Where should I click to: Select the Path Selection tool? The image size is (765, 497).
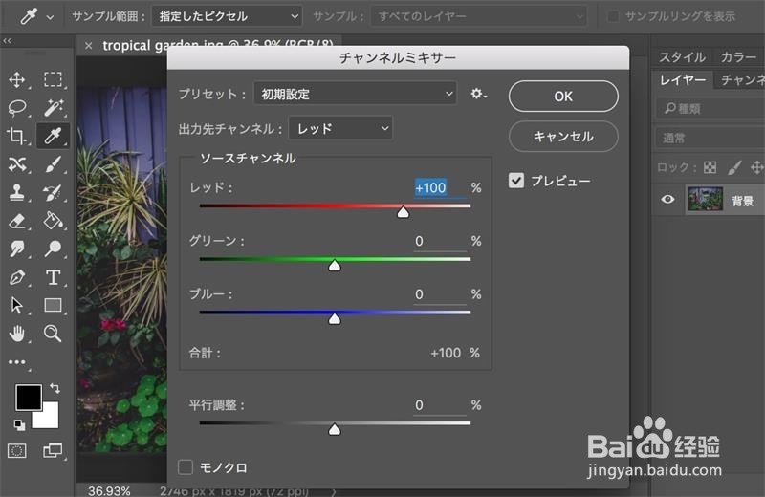click(17, 306)
